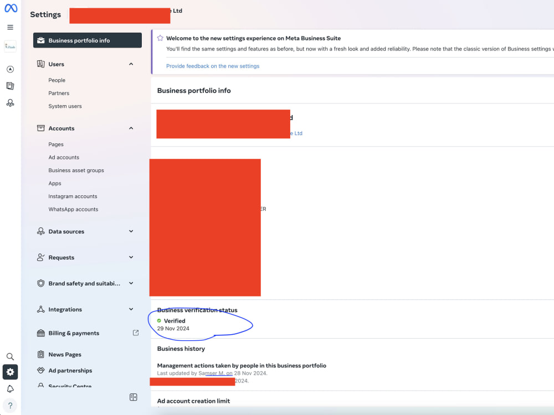Click the Business history heading
Image resolution: width=554 pixels, height=415 pixels.
181,349
